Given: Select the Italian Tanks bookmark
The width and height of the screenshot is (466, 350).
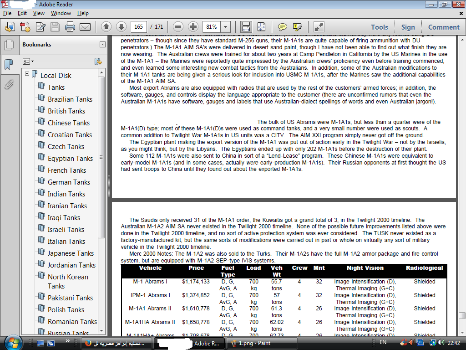Looking at the screenshot, I should coord(66,242).
